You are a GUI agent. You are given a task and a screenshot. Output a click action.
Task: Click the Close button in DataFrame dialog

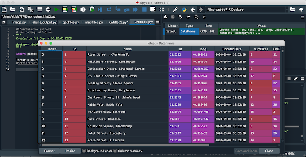tap(269, 151)
